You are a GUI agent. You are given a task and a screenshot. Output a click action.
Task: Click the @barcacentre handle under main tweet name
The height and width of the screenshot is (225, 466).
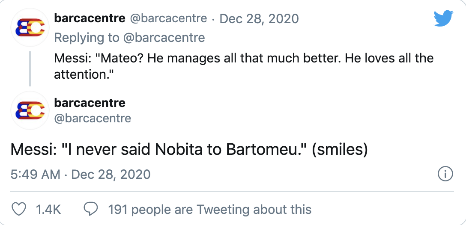93,118
